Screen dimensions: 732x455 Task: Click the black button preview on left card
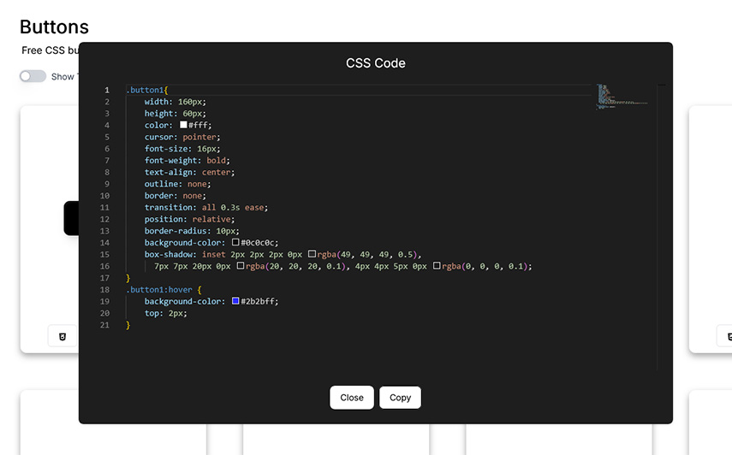coord(71,218)
